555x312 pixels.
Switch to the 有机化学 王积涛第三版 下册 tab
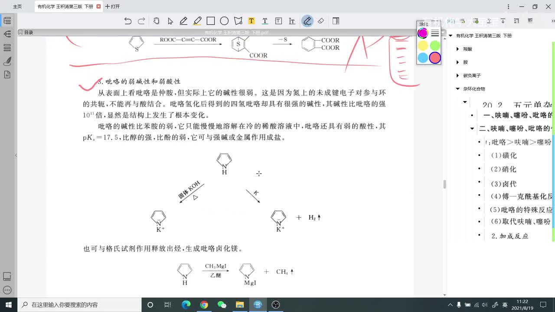65,6
